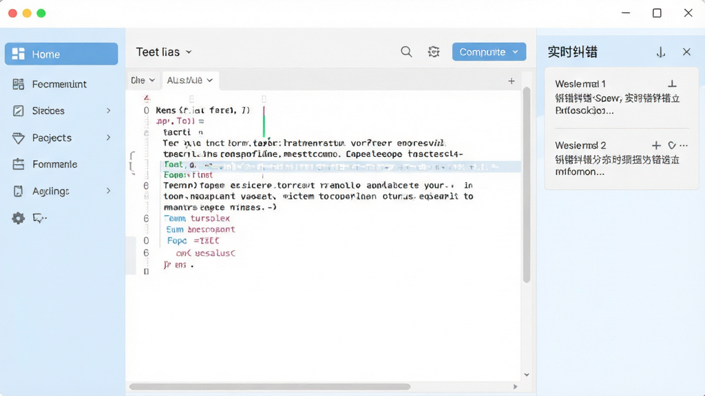Image resolution: width=705 pixels, height=396 pixels.
Task: Click the editor's vertical scrollbar thumb
Action: click(x=527, y=185)
